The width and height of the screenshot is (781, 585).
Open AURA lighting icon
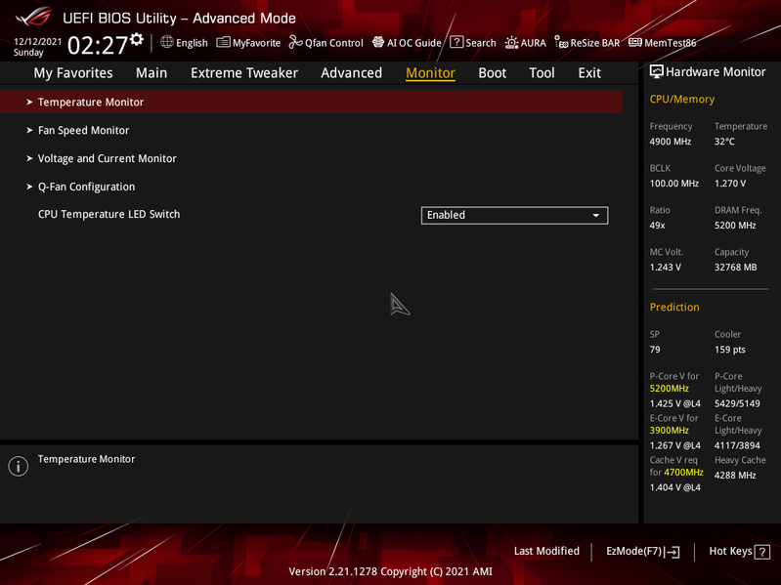[x=511, y=43]
